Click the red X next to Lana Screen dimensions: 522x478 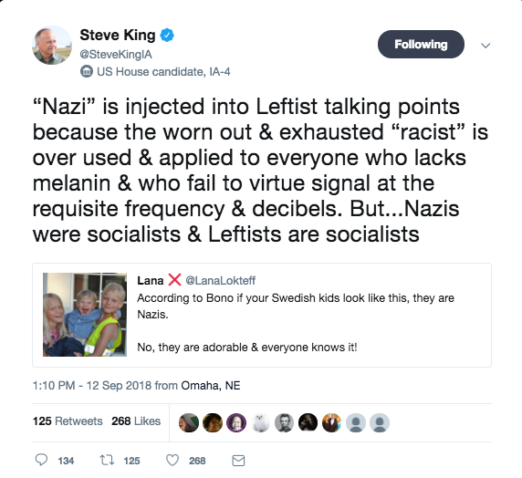click(175, 280)
